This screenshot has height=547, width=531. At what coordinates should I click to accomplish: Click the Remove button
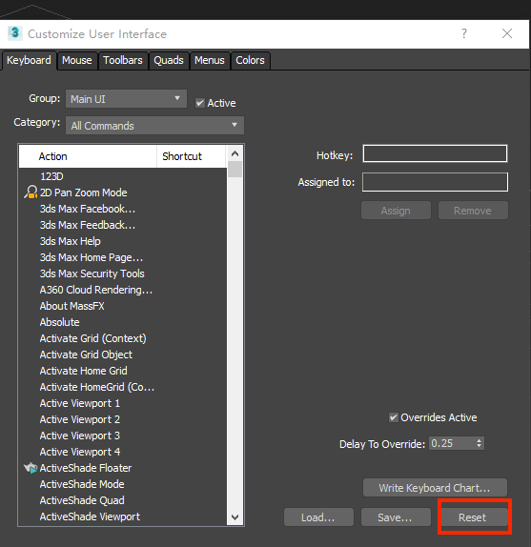tap(473, 211)
